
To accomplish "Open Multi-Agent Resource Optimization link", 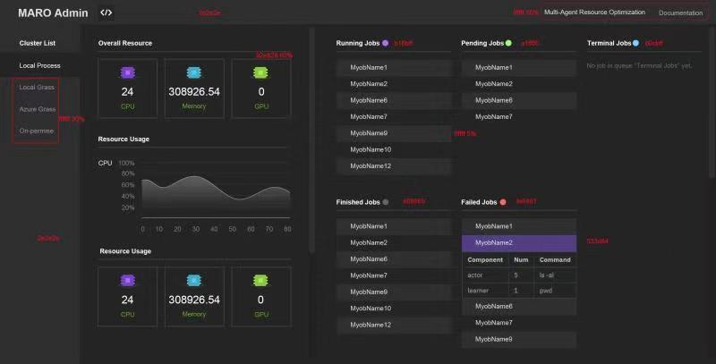I will point(594,13).
